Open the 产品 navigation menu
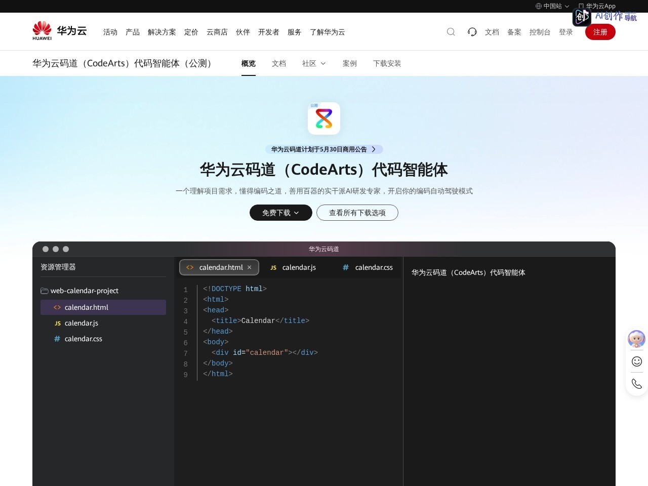The width and height of the screenshot is (648, 486). 133,32
